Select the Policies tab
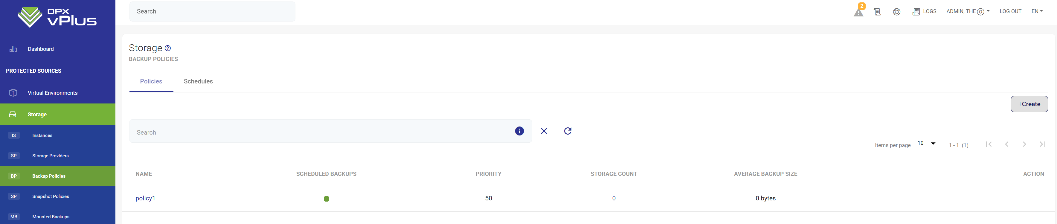 151,81
